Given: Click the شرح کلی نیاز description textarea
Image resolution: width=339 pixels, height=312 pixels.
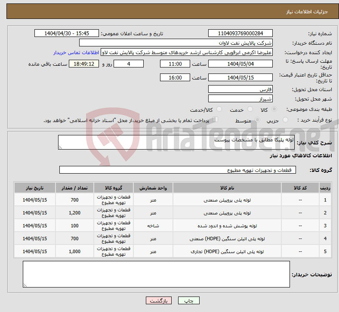Looking at the screenshot, I should (176, 142).
